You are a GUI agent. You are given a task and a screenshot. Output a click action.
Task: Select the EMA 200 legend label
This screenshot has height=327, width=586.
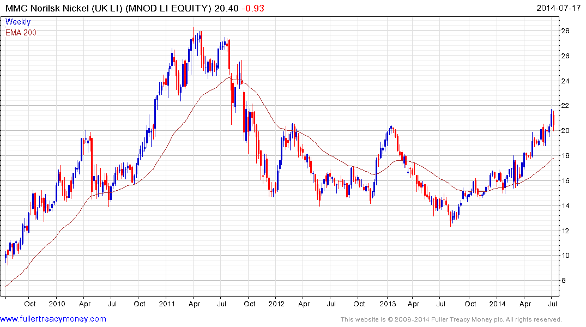21,33
